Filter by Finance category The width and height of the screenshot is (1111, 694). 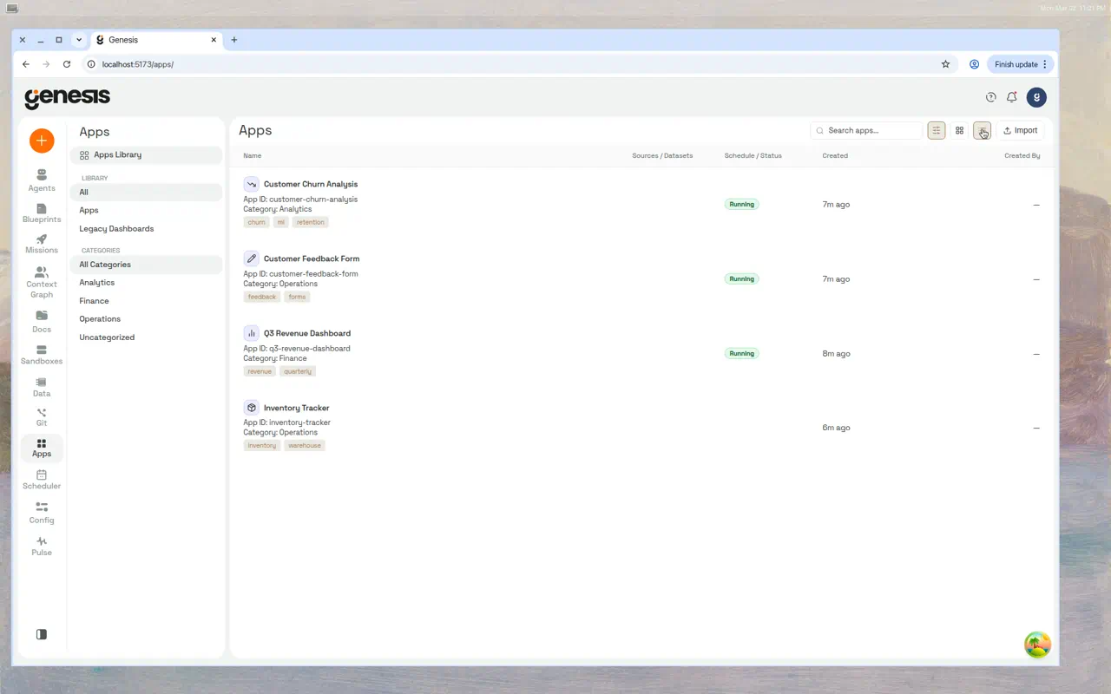point(146,301)
